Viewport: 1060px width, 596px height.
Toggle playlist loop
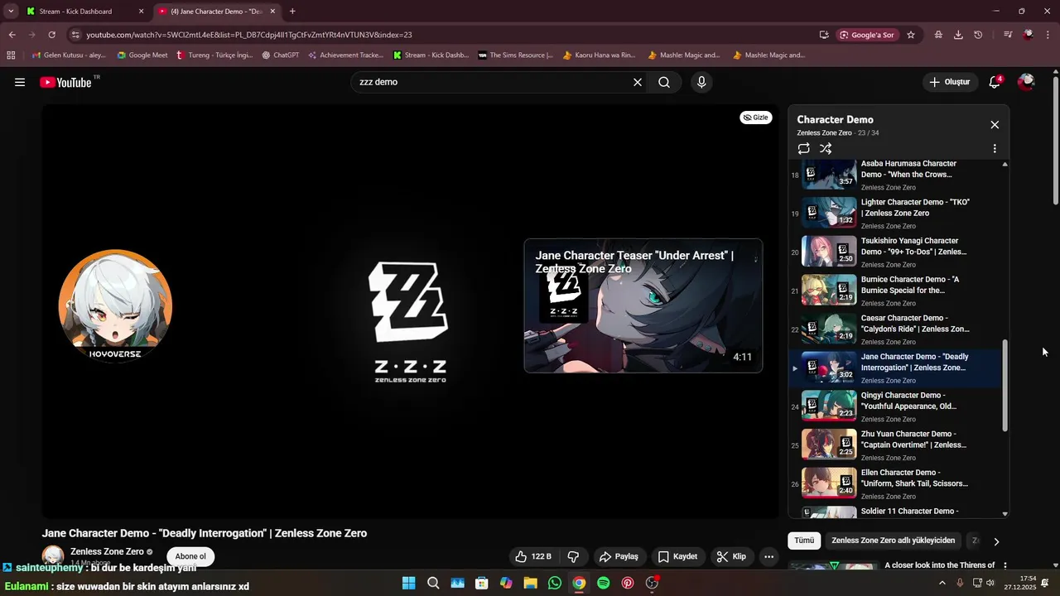click(803, 149)
